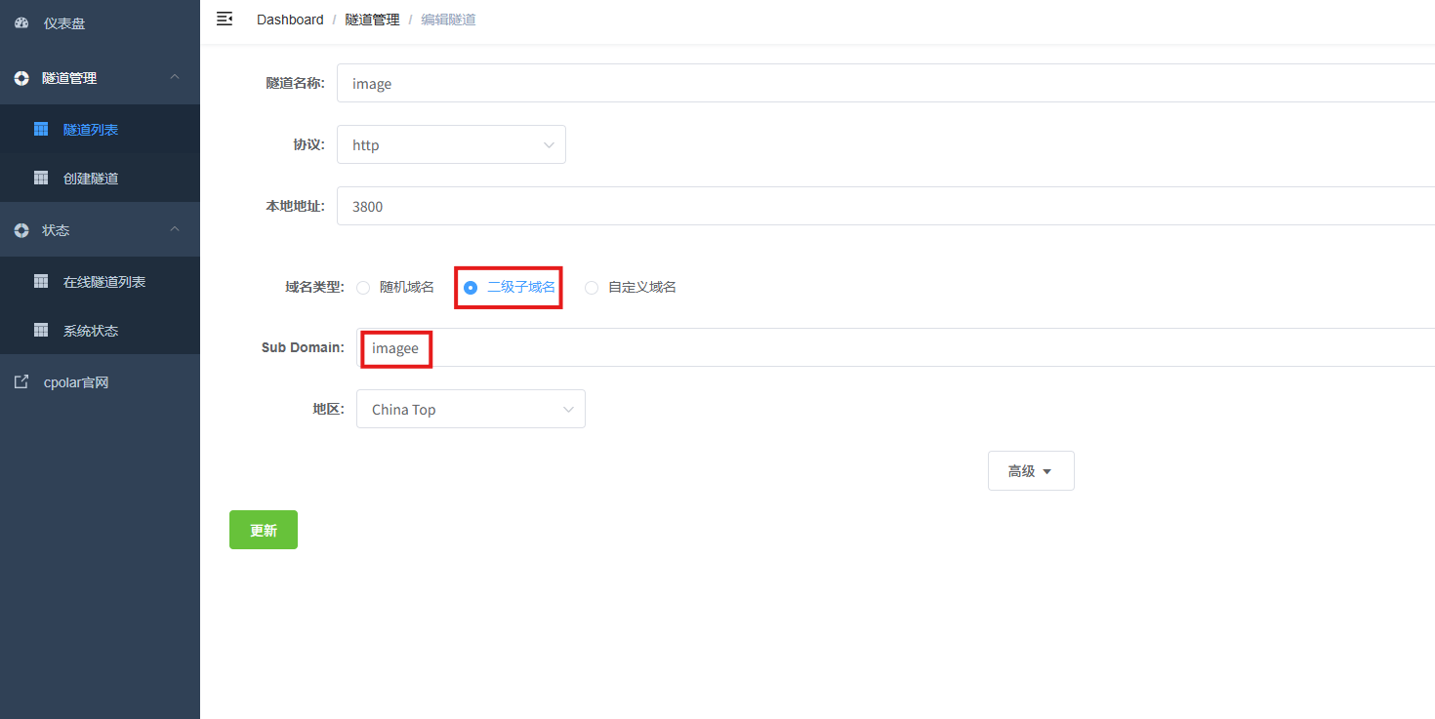Select the 自定义域名 radio button
Image resolution: width=1435 pixels, height=719 pixels.
coord(592,288)
